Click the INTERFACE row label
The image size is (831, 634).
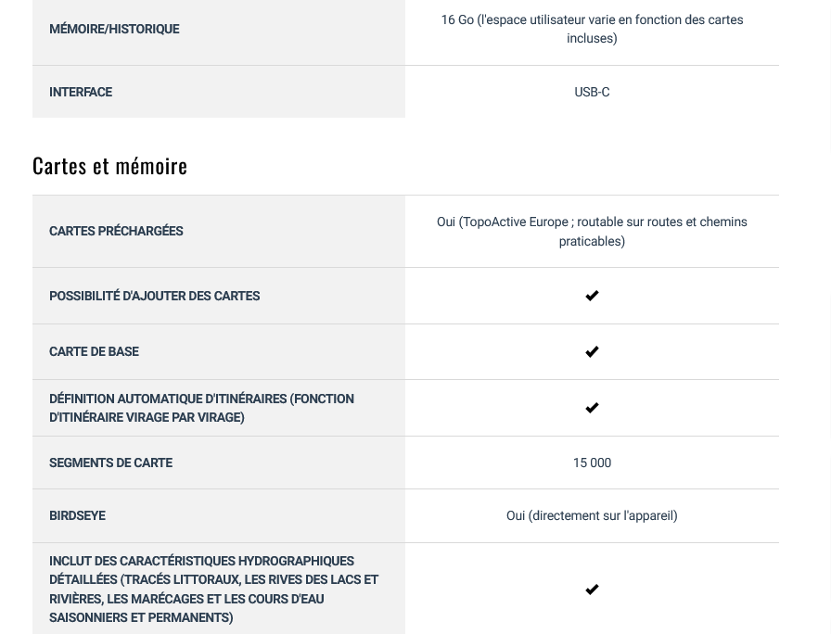pos(81,92)
